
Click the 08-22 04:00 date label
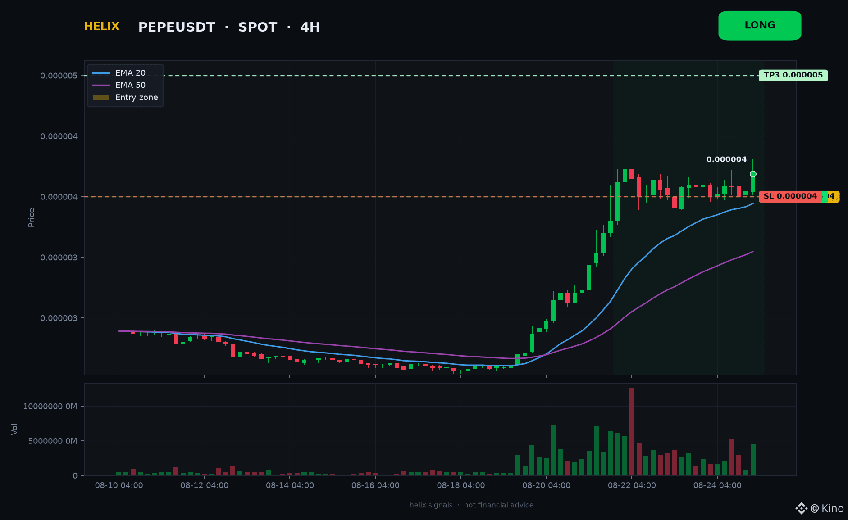pyautogui.click(x=632, y=485)
